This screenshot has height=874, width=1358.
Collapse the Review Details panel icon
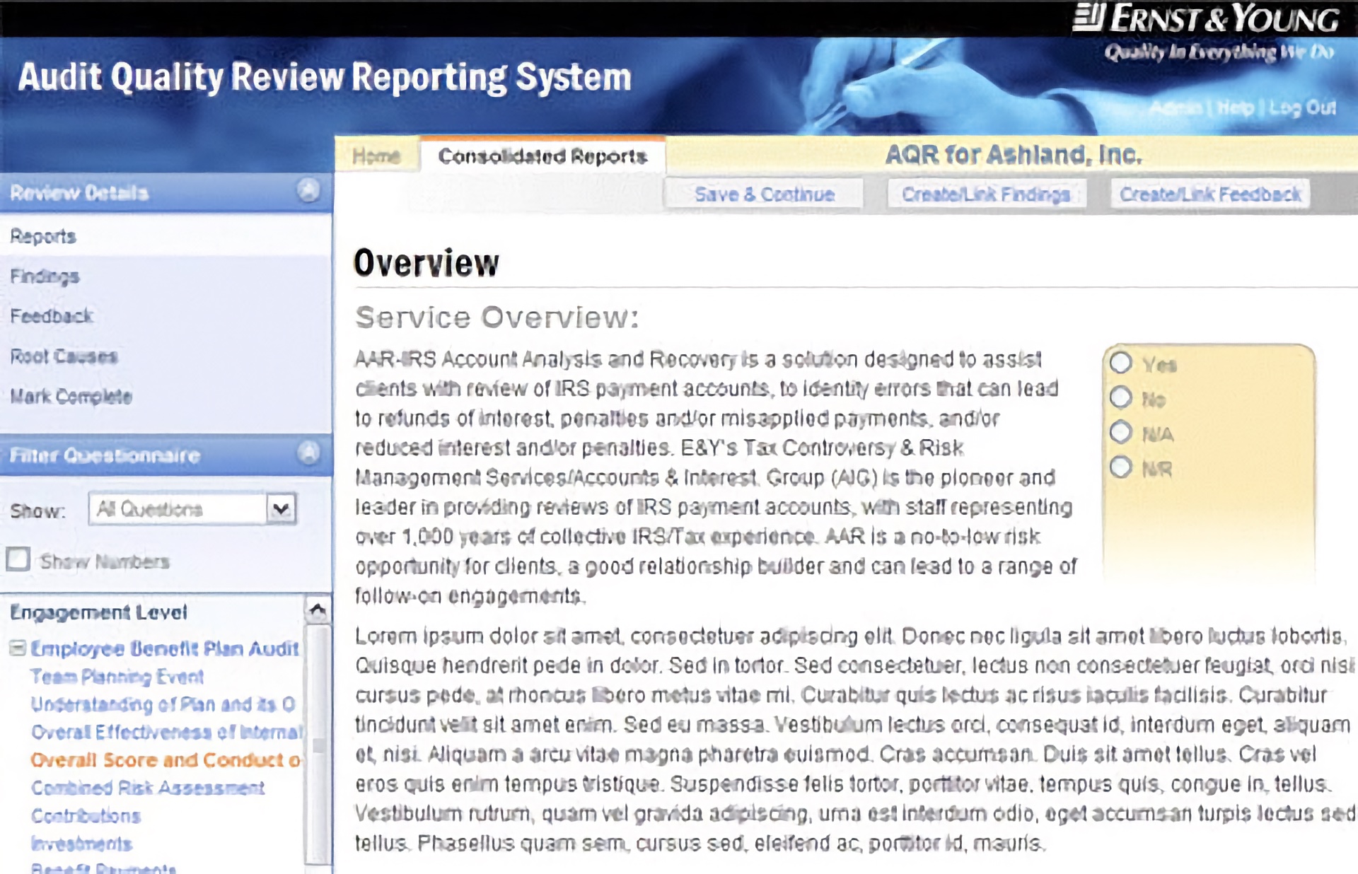click(308, 191)
